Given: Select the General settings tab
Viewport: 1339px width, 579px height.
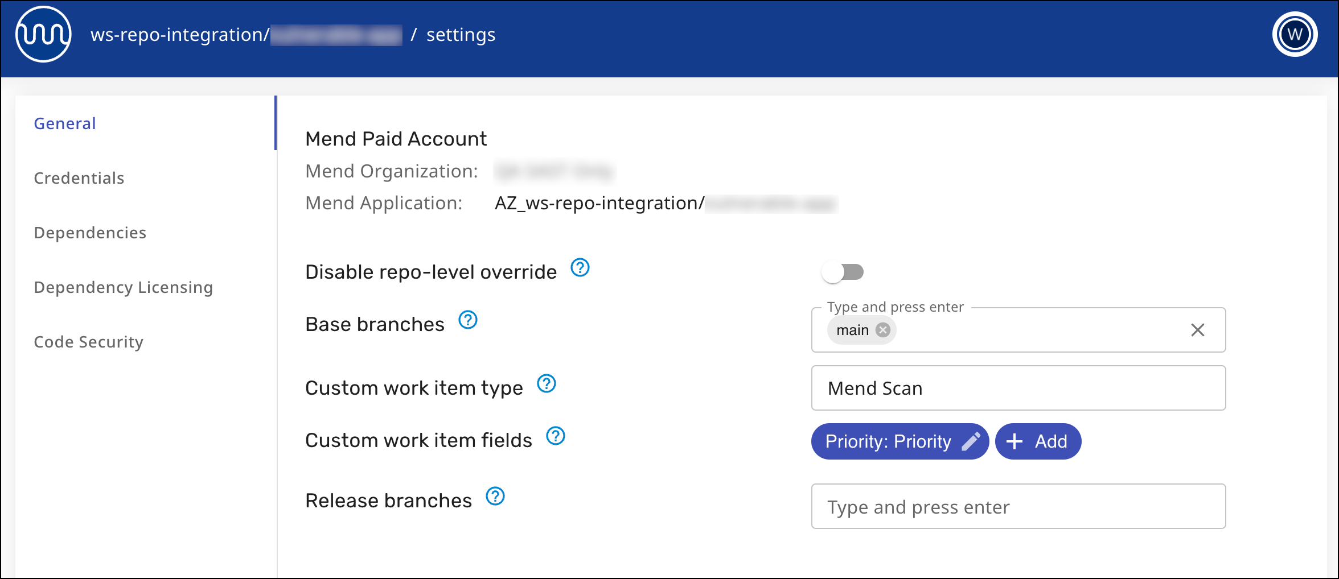Looking at the screenshot, I should click(x=65, y=123).
